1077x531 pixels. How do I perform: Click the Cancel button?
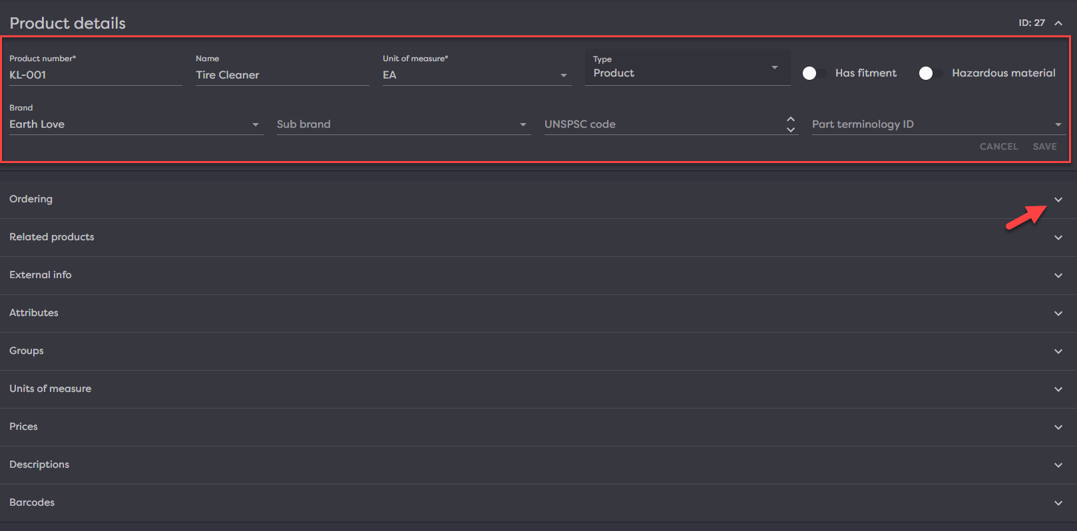(998, 146)
